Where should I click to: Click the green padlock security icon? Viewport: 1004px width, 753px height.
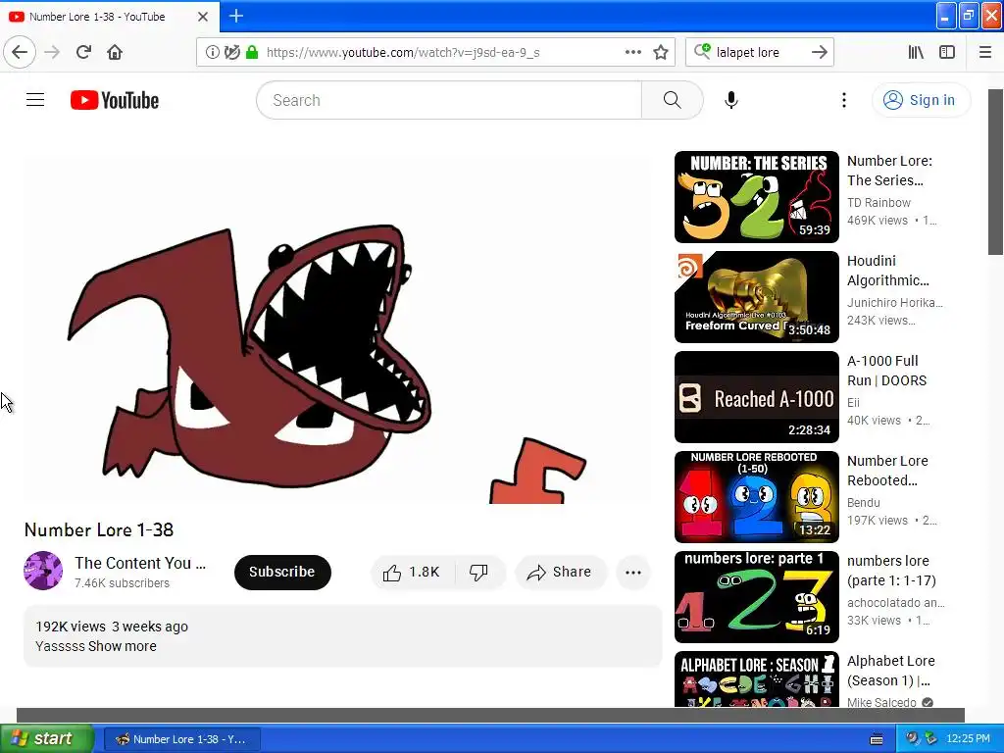tap(252, 53)
